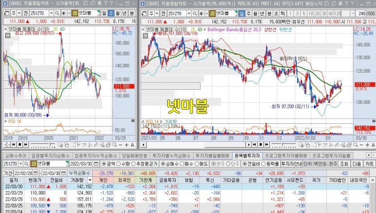Select 천주 radio button
The width and height of the screenshot is (376, 213).
pos(213,164)
